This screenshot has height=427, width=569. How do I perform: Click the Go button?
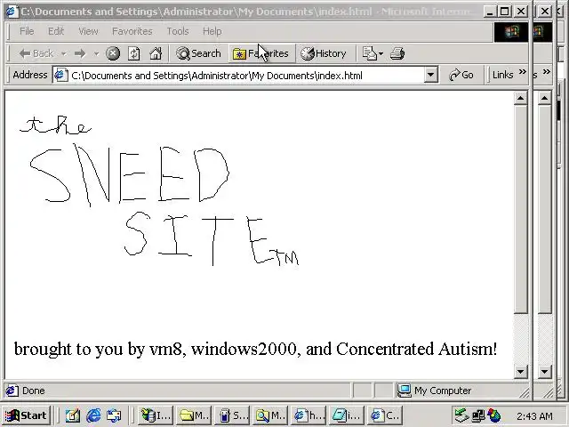[461, 75]
